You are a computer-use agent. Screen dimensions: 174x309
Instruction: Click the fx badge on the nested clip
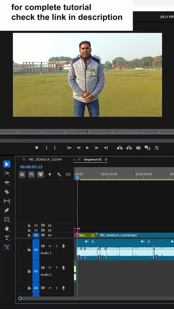[x=93, y=235]
